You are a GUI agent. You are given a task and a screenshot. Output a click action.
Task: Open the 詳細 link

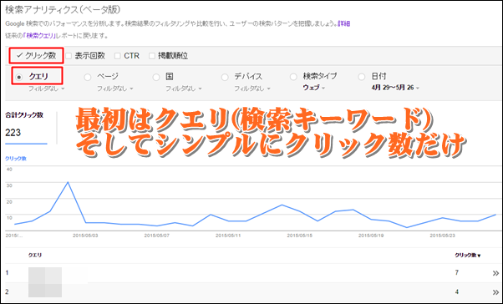(343, 23)
